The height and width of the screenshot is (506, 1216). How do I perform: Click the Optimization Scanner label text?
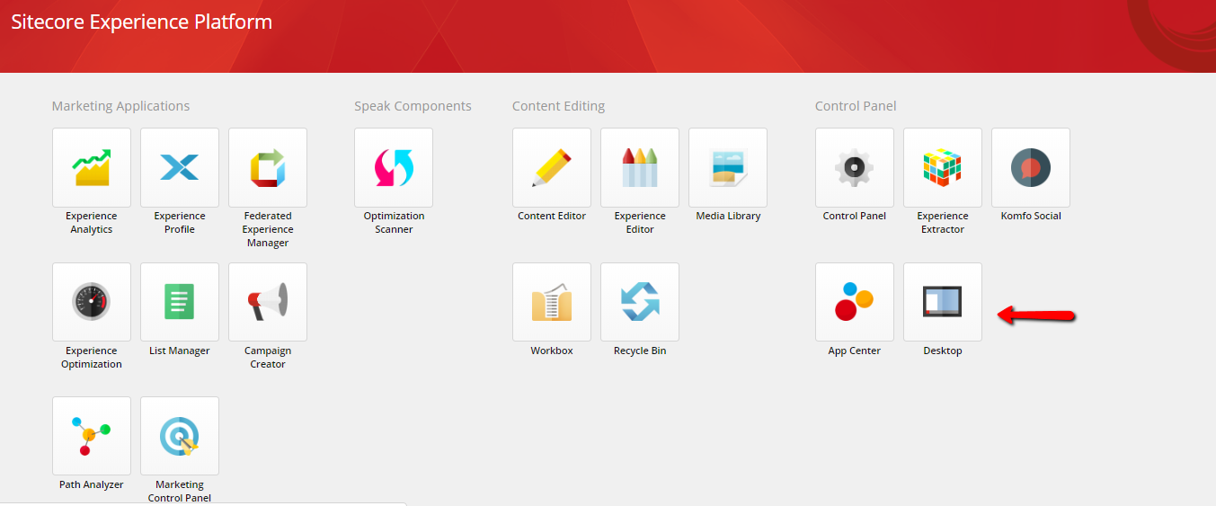pyautogui.click(x=394, y=222)
